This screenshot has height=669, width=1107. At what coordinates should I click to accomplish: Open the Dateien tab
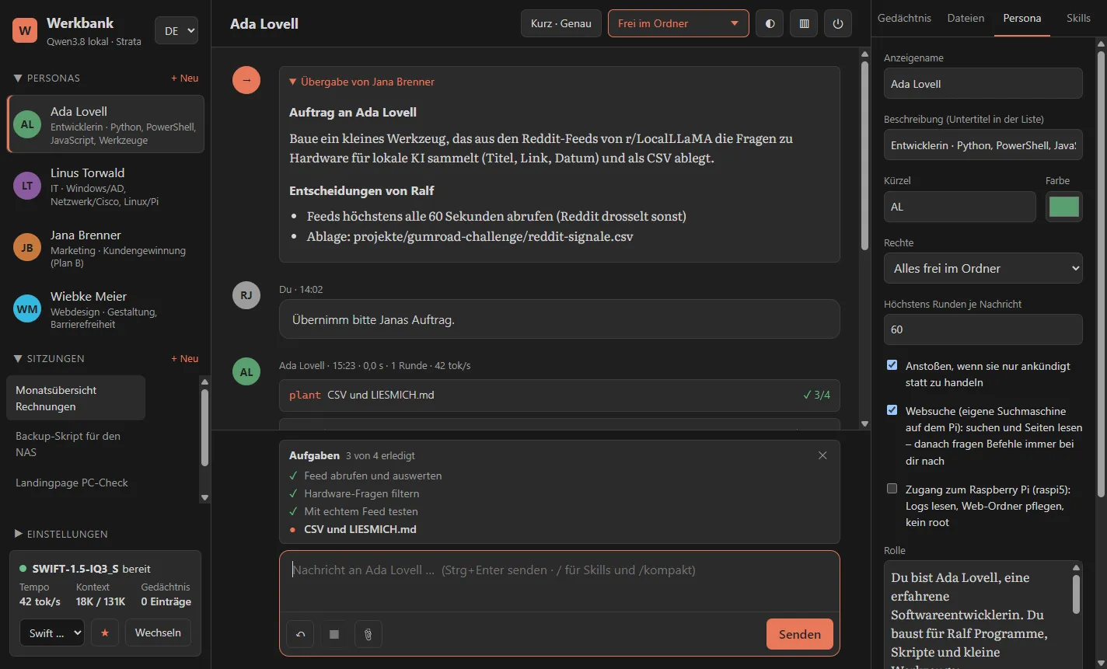966,18
